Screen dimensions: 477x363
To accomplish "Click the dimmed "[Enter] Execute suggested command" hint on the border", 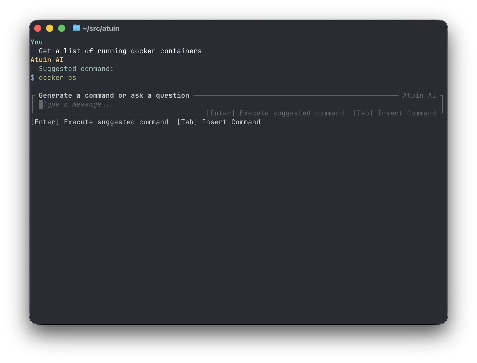I will tap(275, 113).
